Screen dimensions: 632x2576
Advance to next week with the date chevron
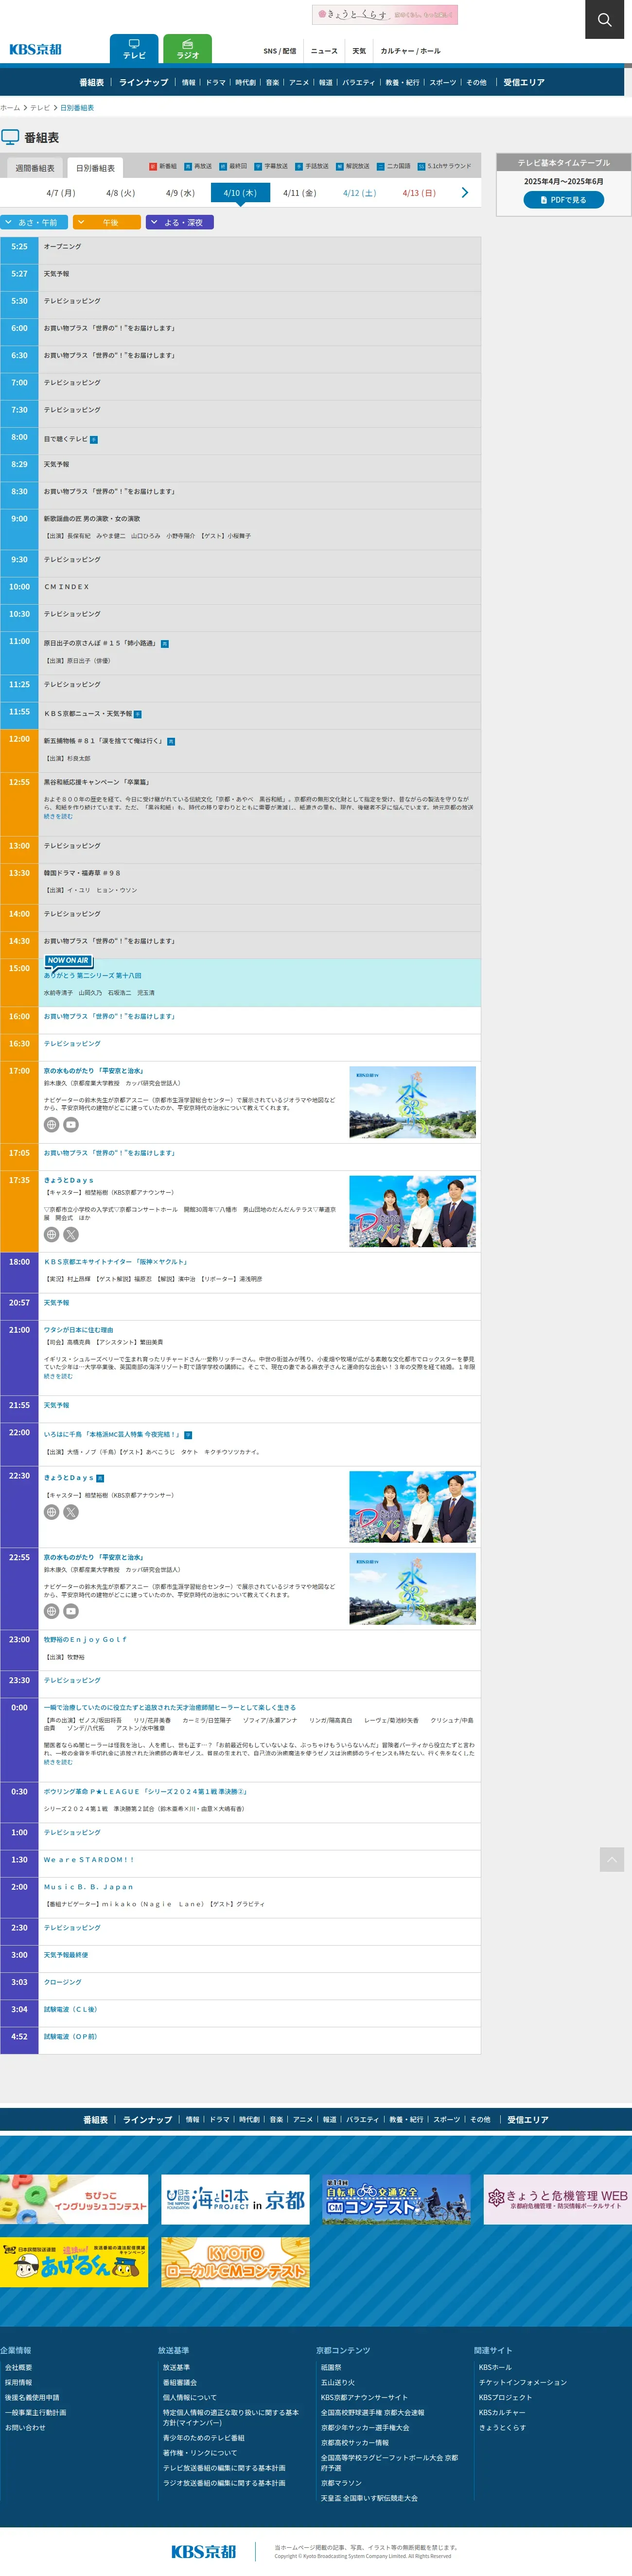(464, 192)
